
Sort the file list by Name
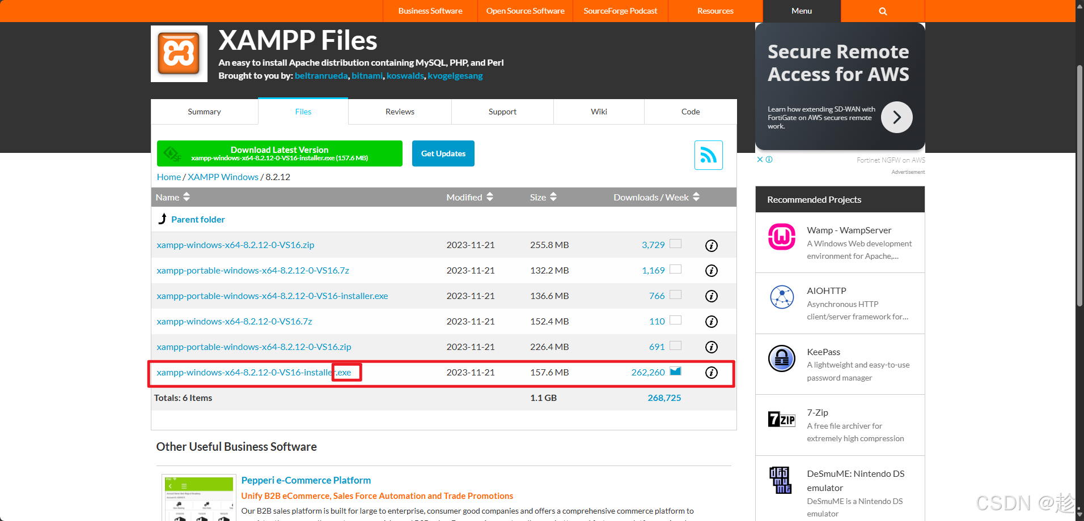(x=173, y=197)
